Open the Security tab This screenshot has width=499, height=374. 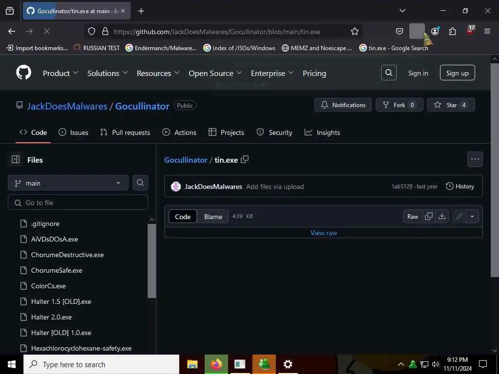coord(274,132)
